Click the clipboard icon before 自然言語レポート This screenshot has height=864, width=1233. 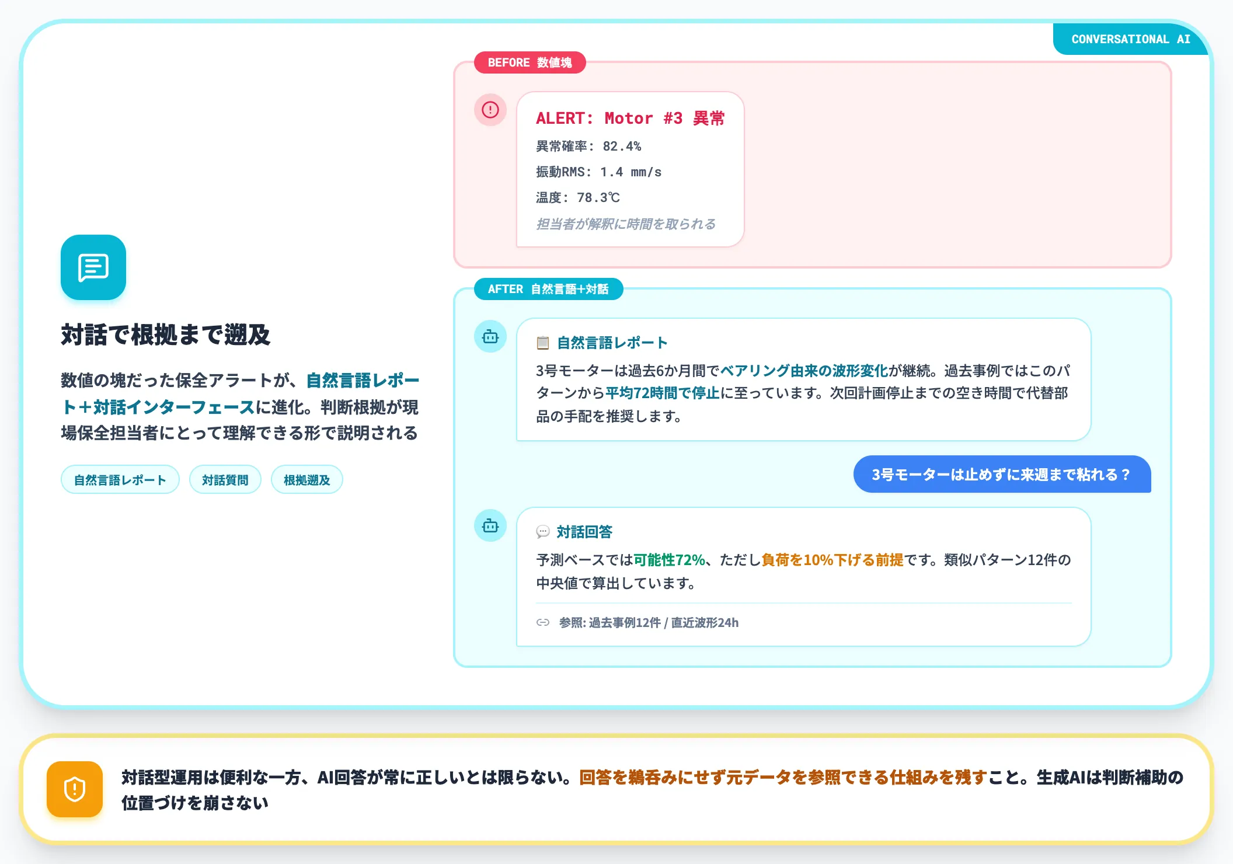click(x=543, y=343)
